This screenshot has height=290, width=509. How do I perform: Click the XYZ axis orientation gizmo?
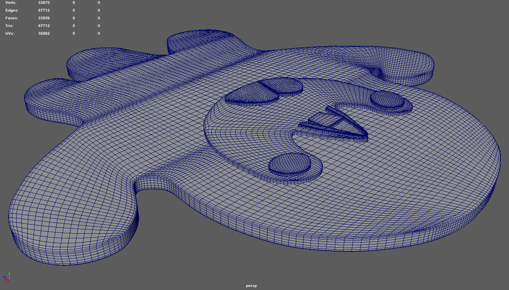pos(7,277)
